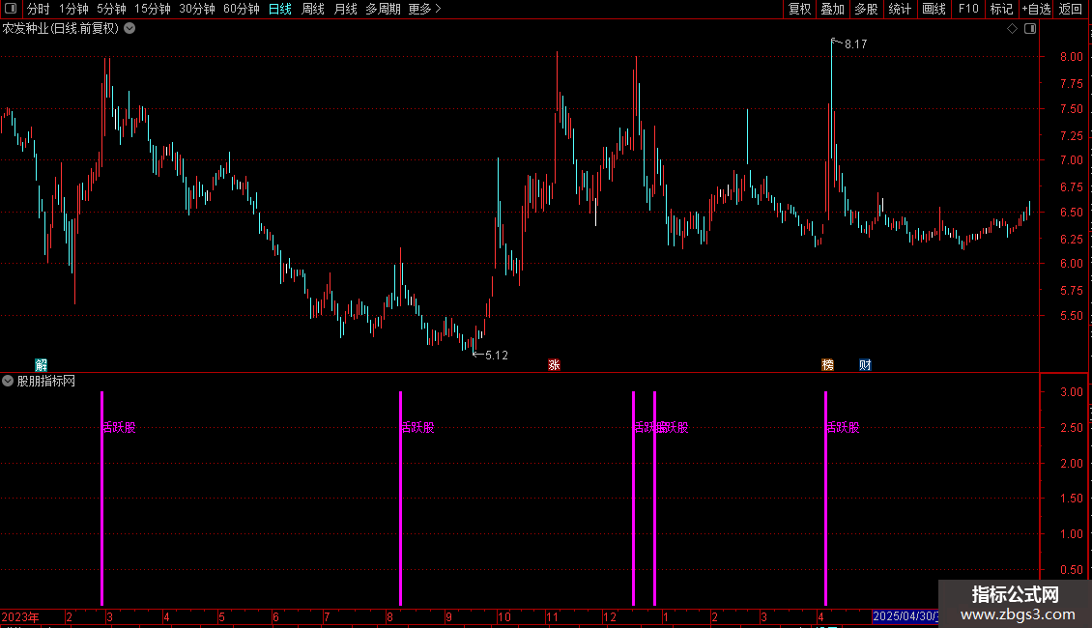Image resolution: width=1092 pixels, height=628 pixels.
Task: Toggle the sidebar panel icon at top left
Action: tap(11, 9)
